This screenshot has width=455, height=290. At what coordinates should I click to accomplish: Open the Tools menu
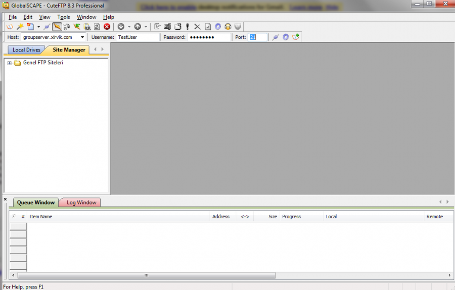point(64,17)
